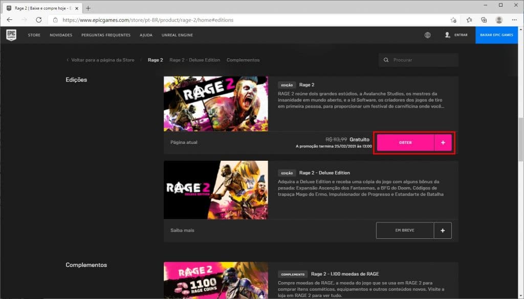
Task: Click plus button next to Obter
Action: pyautogui.click(x=443, y=143)
